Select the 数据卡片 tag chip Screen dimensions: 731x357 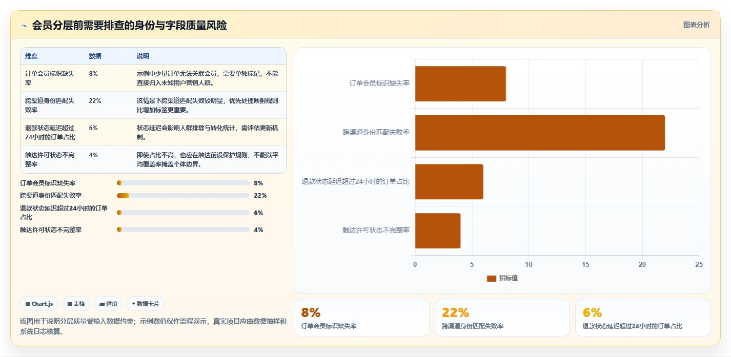[x=146, y=304]
